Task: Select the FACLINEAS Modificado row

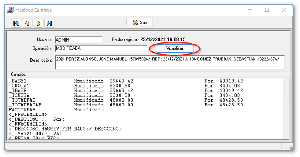Action: click(x=57, y=110)
